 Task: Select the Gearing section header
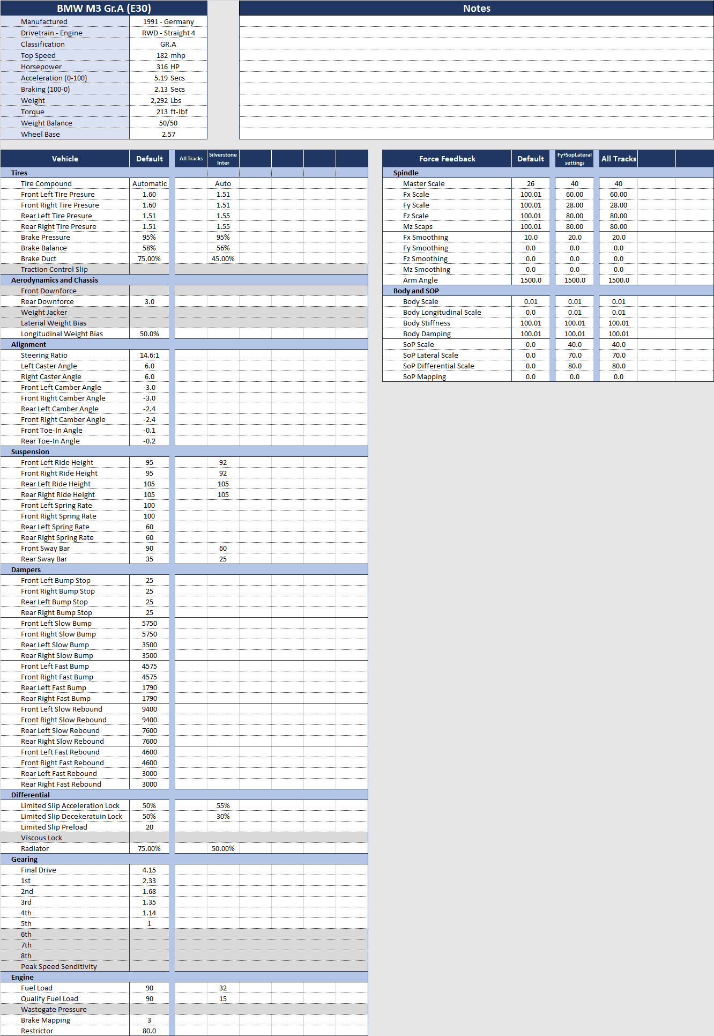coord(184,859)
